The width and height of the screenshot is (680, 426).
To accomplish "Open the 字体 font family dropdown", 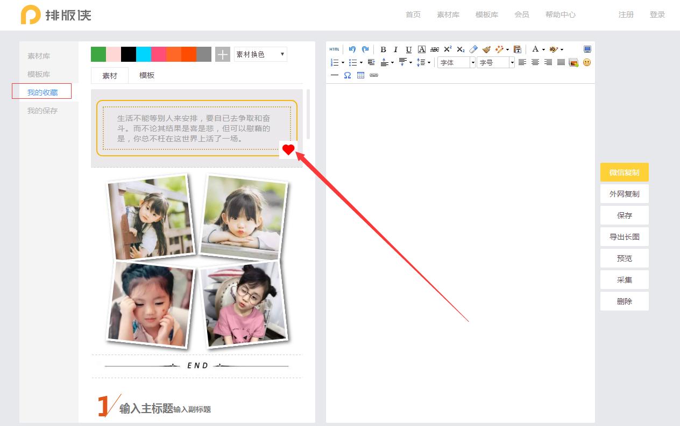I will tap(456, 62).
